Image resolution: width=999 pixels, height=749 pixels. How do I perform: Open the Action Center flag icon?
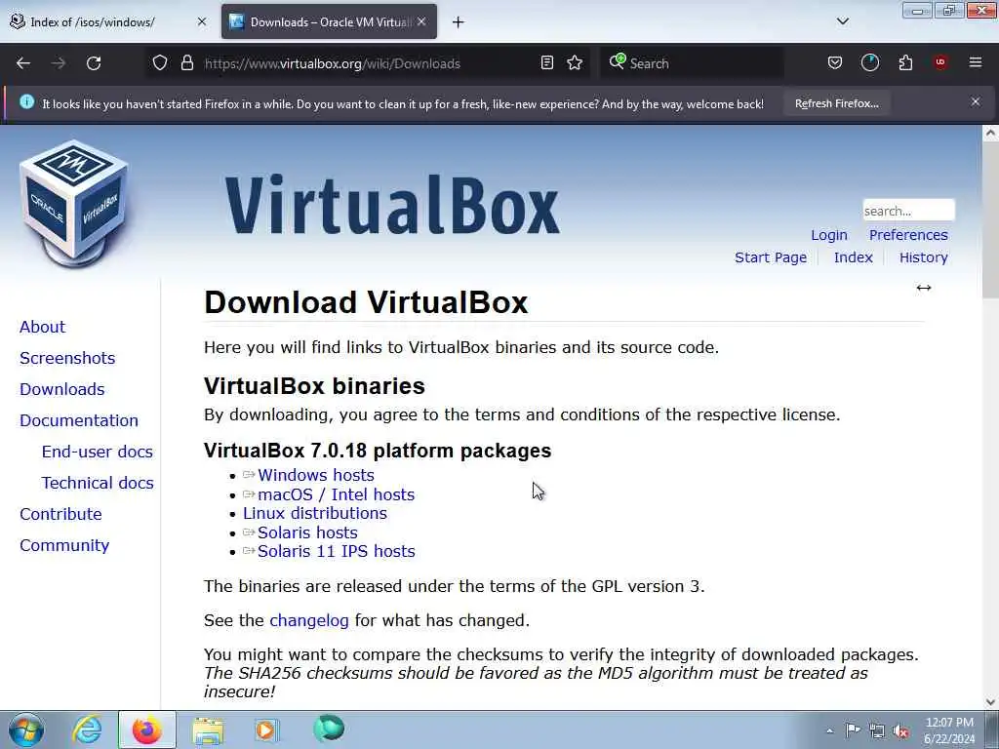click(853, 730)
